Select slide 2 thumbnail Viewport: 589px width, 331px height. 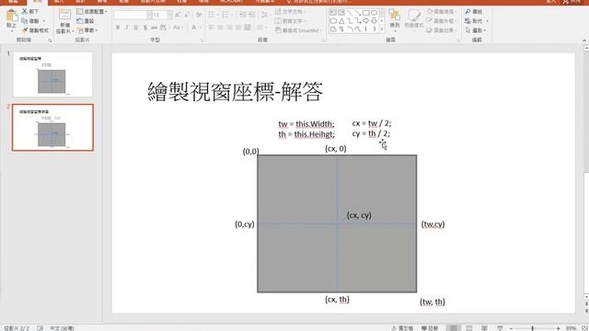[52, 128]
